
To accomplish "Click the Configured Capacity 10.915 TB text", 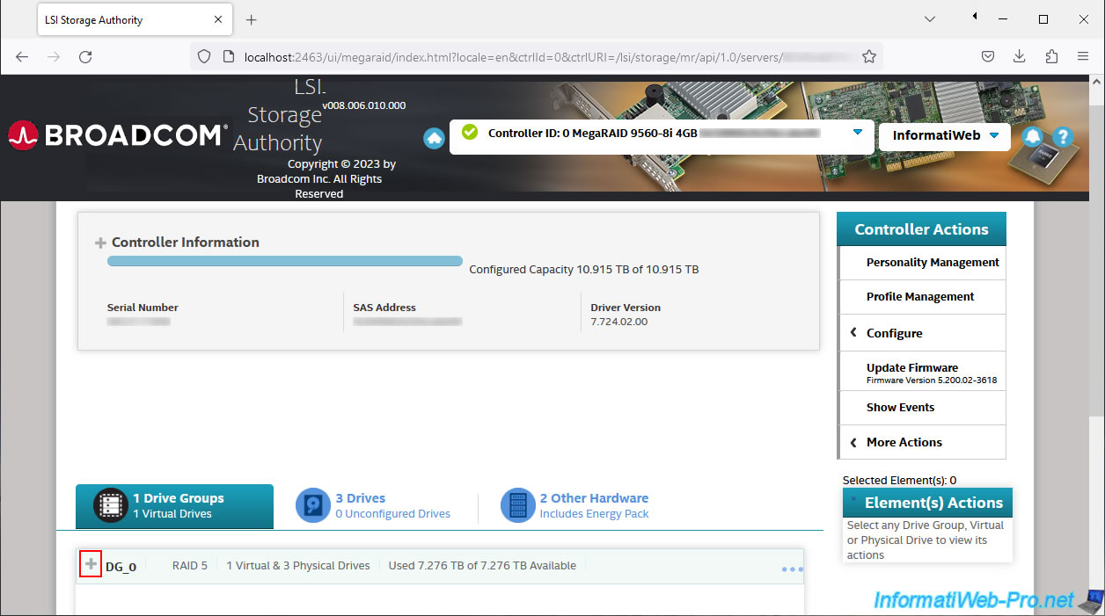I will pyautogui.click(x=584, y=270).
